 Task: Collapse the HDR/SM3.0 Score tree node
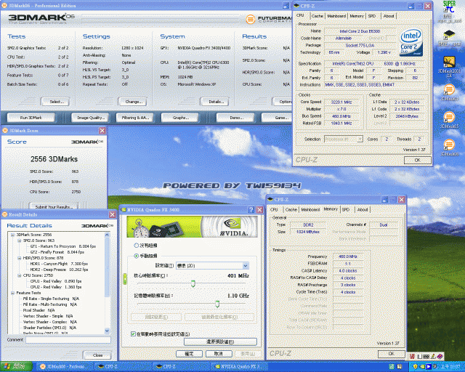tap(20, 258)
